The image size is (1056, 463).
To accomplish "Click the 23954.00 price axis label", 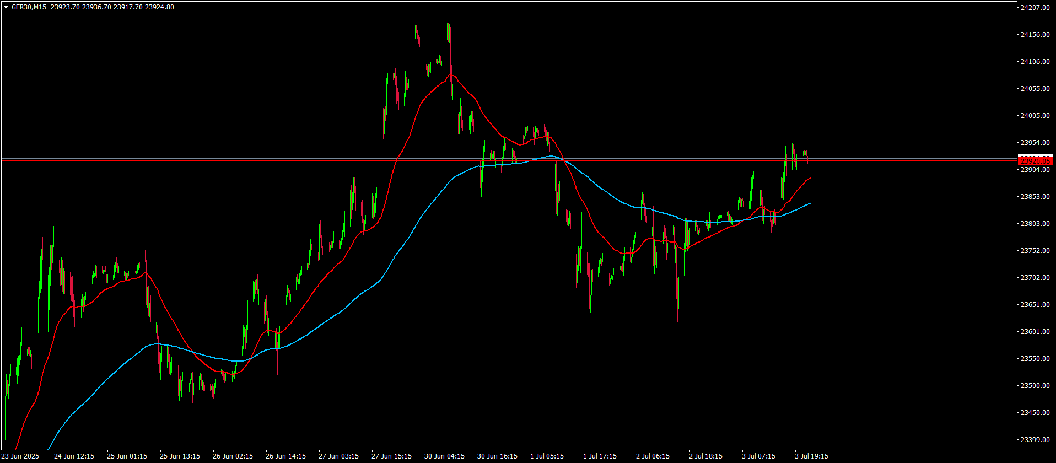I will [1035, 142].
